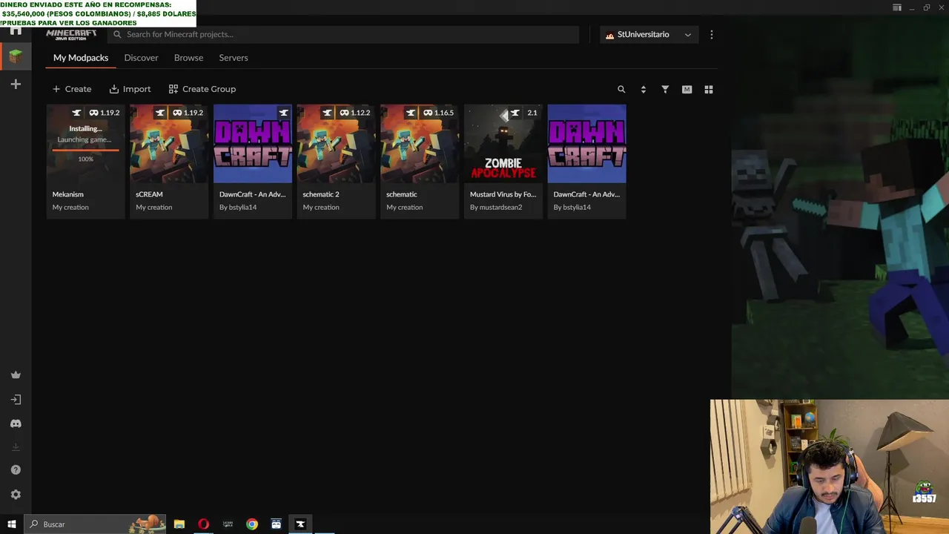Open the Zombie Apocalypse Mustard Virus thumbnail
Screen dimensions: 949x534
click(x=503, y=144)
